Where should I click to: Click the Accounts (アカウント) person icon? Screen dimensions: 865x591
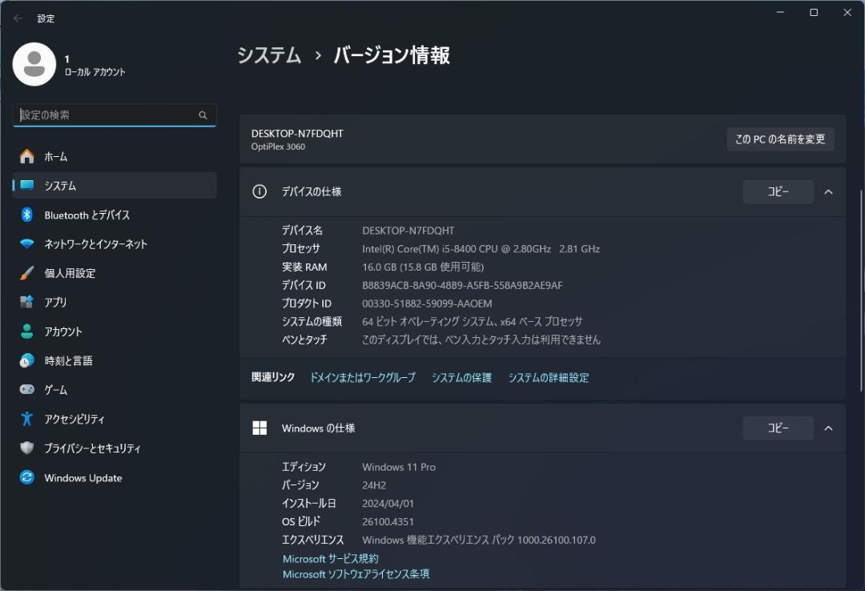(x=26, y=331)
